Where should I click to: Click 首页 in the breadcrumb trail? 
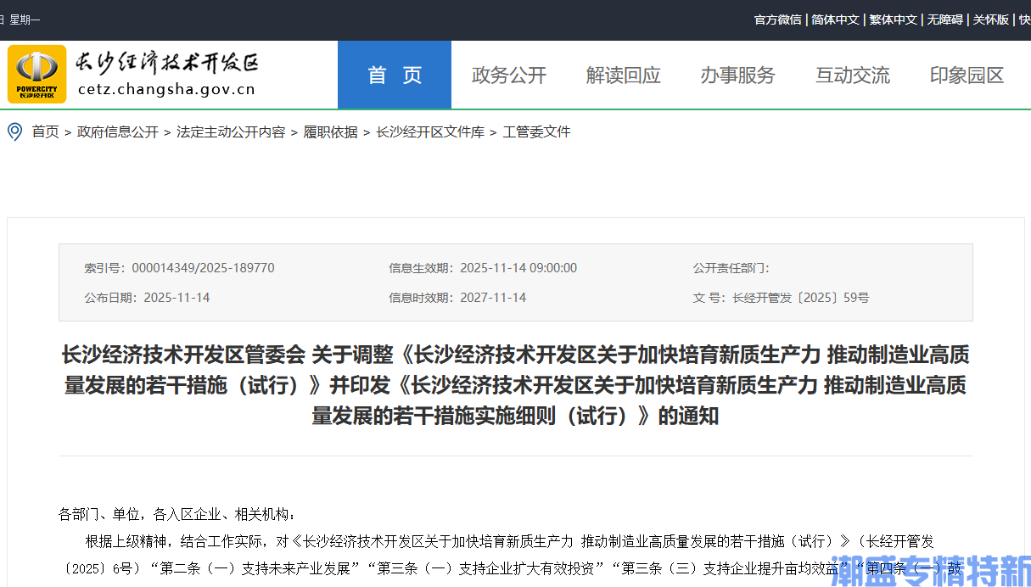coord(45,131)
